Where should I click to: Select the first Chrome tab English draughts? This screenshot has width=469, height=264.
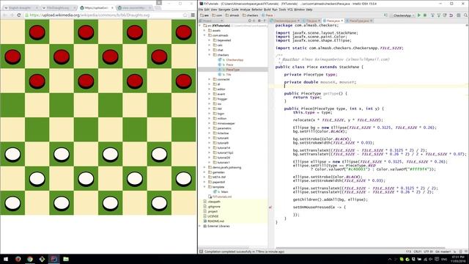tap(21, 7)
